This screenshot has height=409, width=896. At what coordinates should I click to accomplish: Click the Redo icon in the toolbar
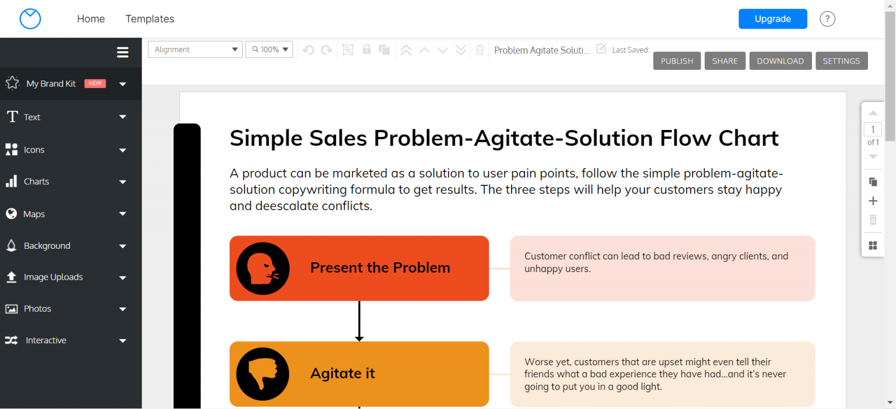click(327, 50)
